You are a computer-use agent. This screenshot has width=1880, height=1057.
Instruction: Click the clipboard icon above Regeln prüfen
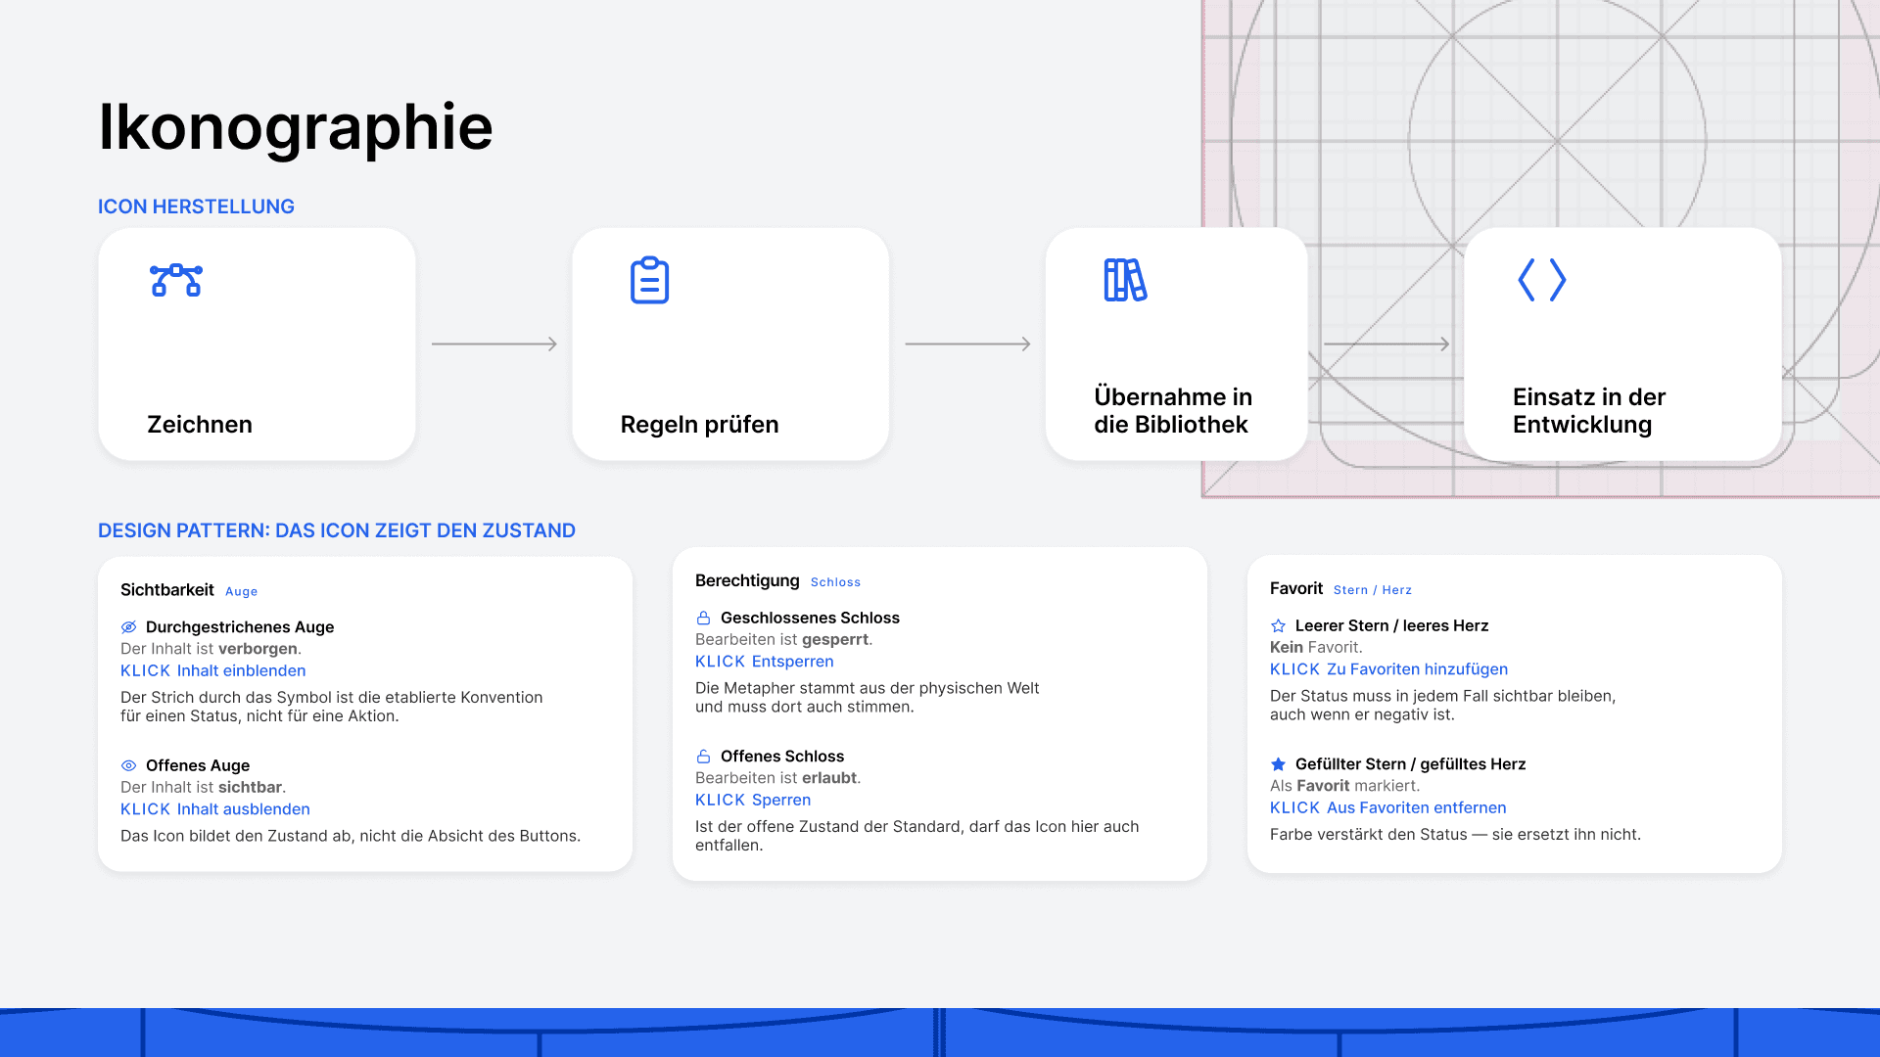point(649,280)
